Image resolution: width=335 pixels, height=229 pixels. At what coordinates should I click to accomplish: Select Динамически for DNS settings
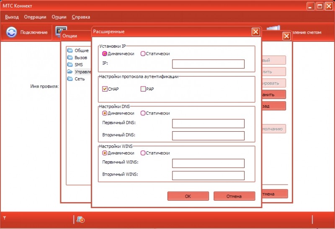pos(104,113)
